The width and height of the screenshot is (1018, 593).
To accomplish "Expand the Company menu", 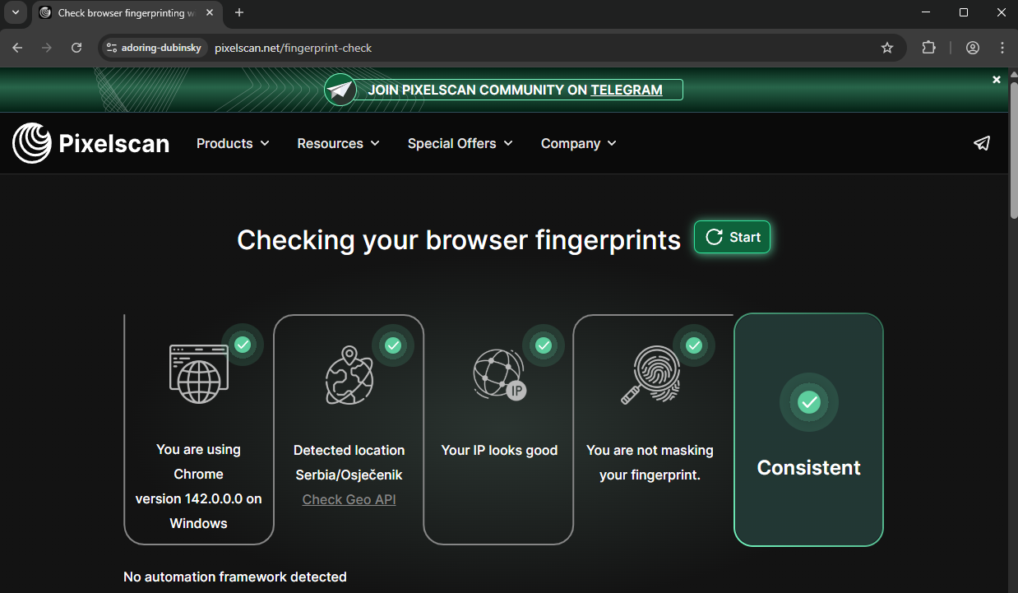I will point(578,143).
